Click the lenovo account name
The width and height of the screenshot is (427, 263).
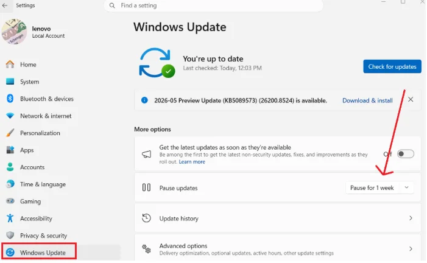[x=41, y=29]
